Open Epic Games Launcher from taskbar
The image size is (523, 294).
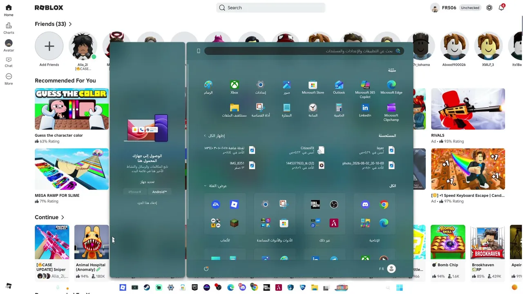click(194, 287)
